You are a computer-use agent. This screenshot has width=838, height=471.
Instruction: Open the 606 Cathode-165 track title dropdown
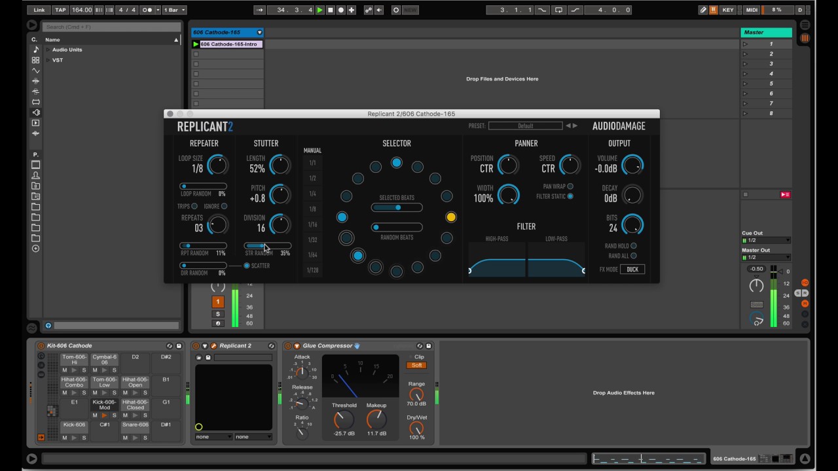[259, 32]
